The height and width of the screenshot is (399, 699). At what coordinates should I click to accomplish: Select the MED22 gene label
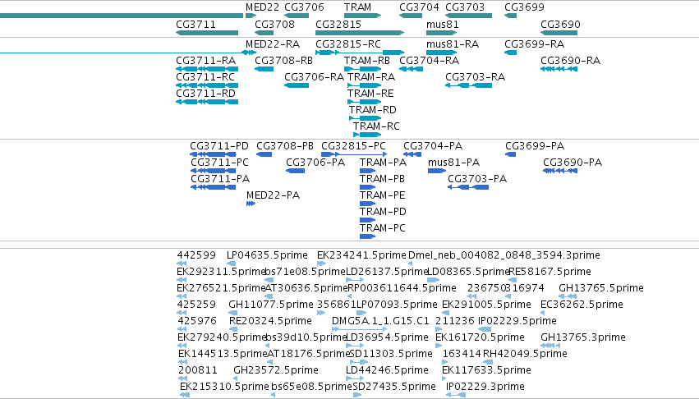click(x=262, y=7)
